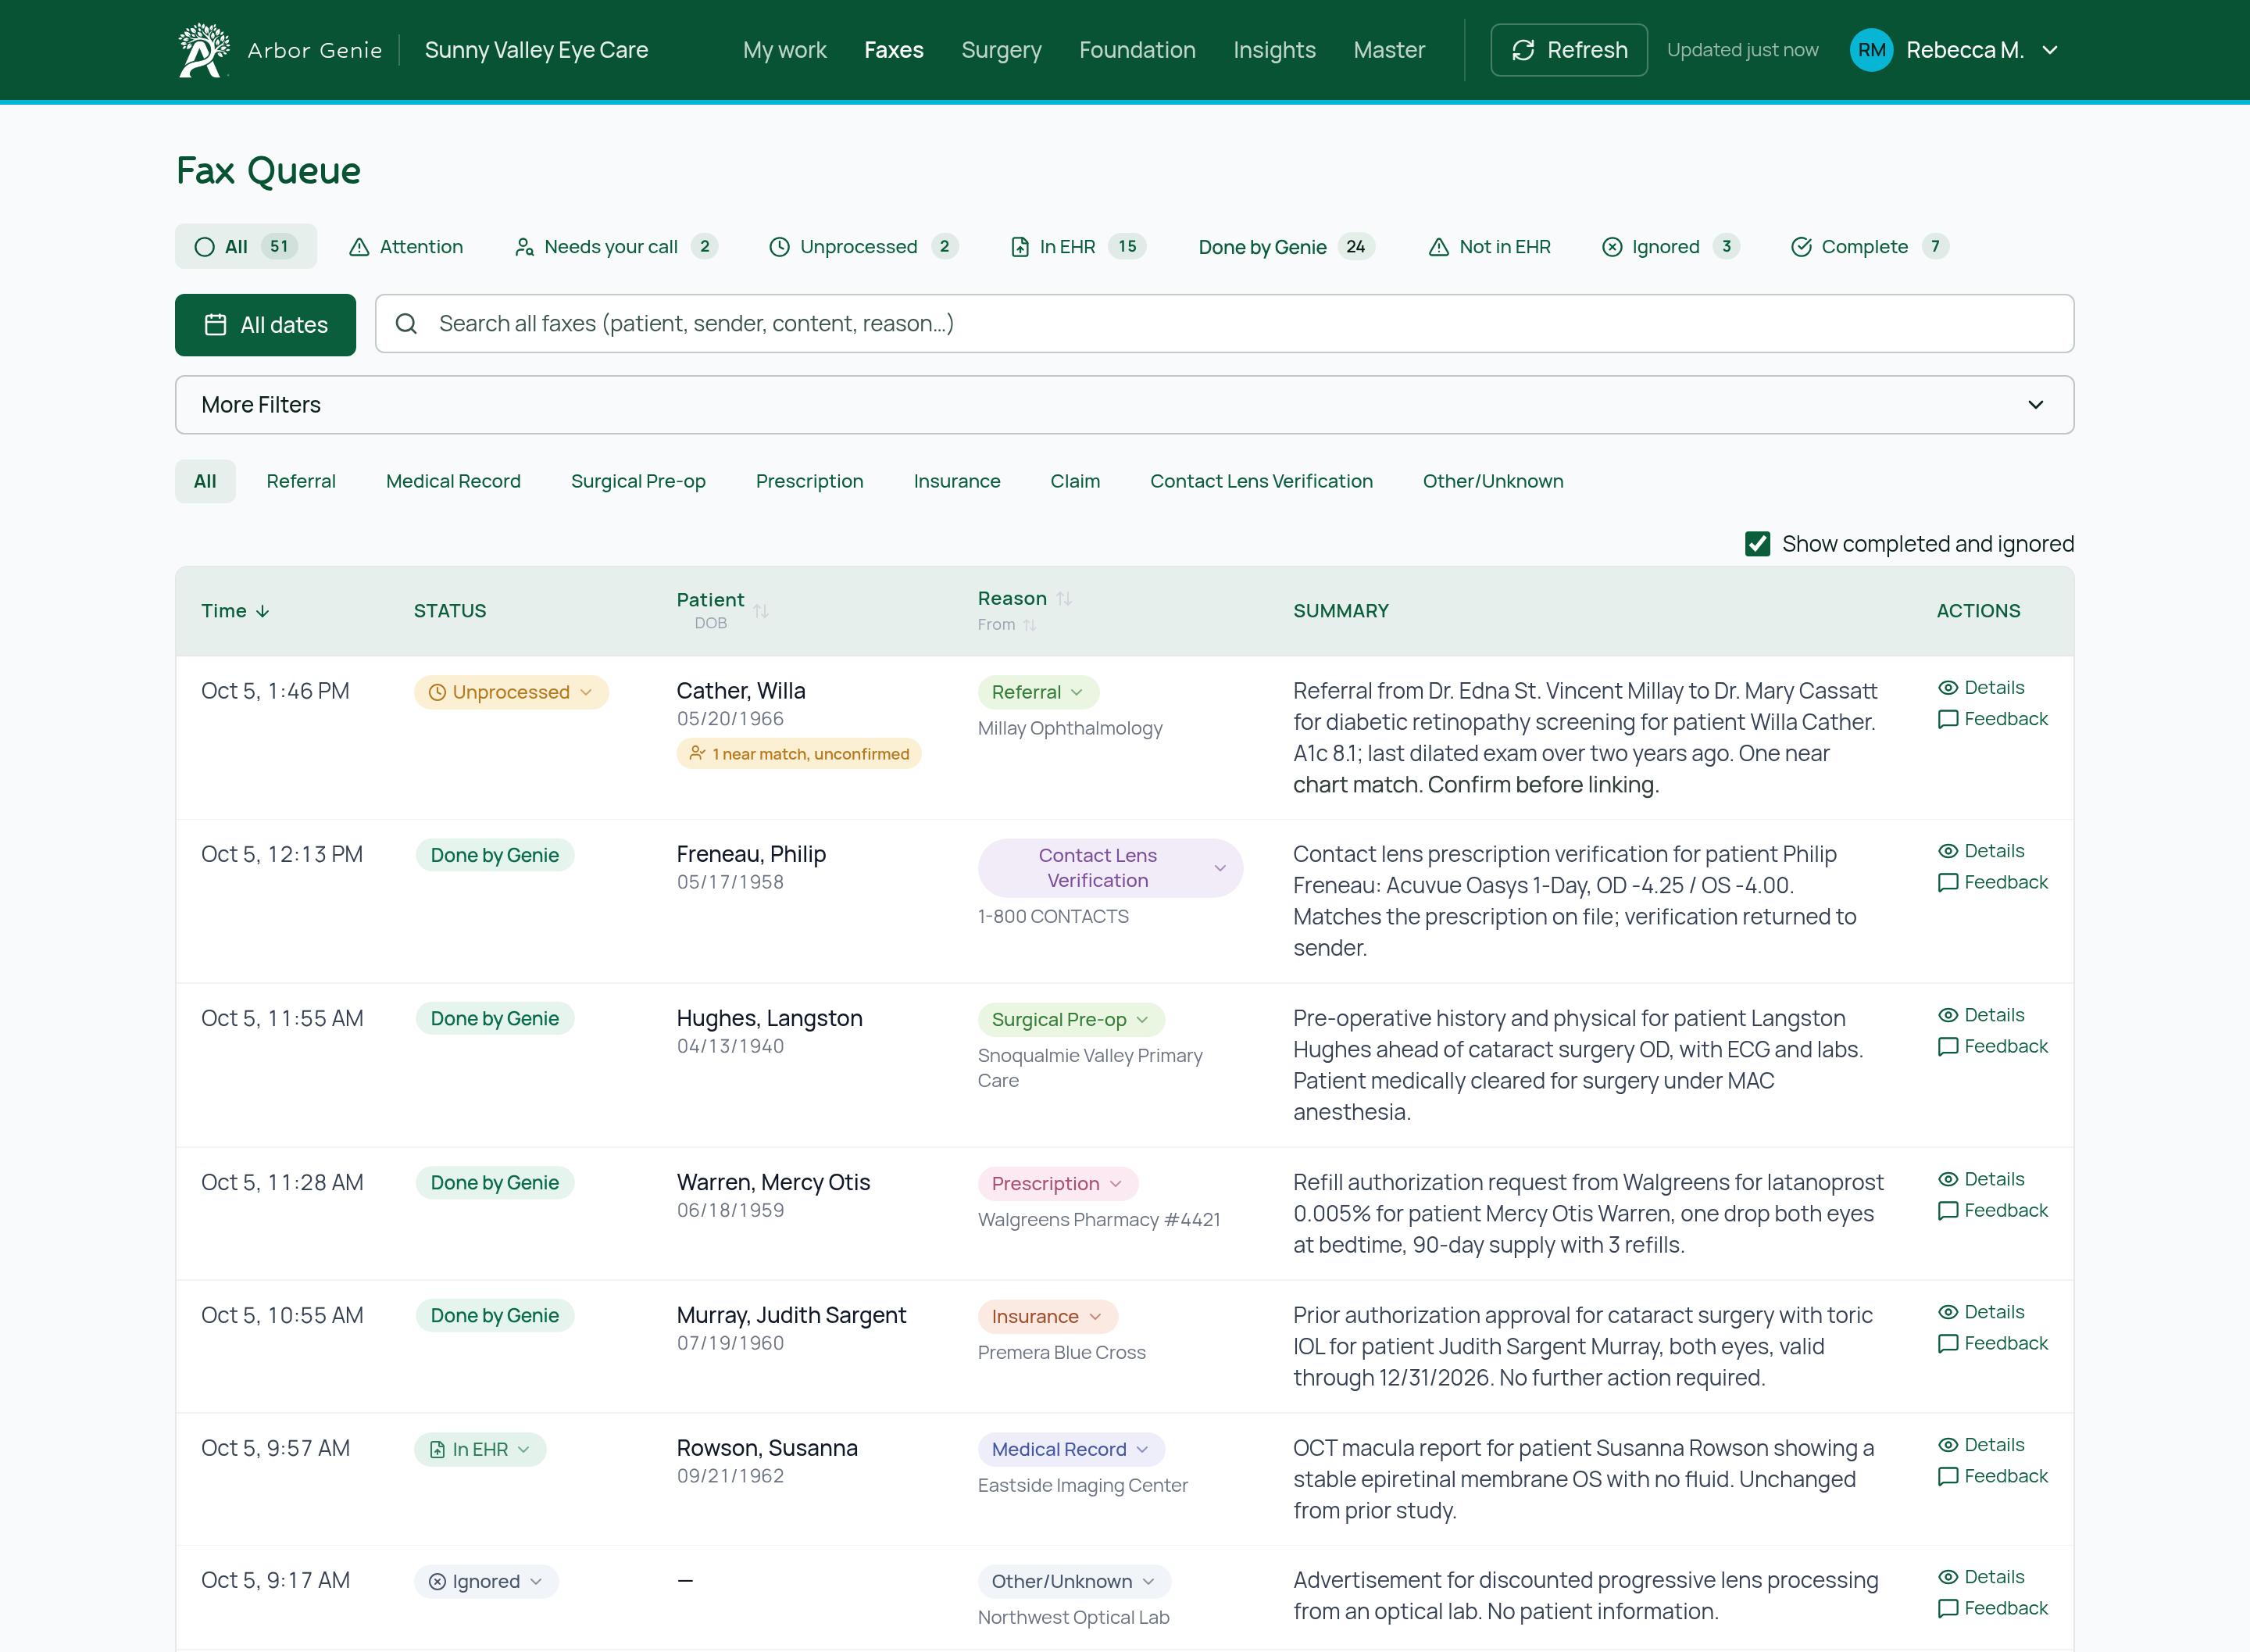Click the Reason column sort arrows
The width and height of the screenshot is (2250, 1652).
point(1063,598)
